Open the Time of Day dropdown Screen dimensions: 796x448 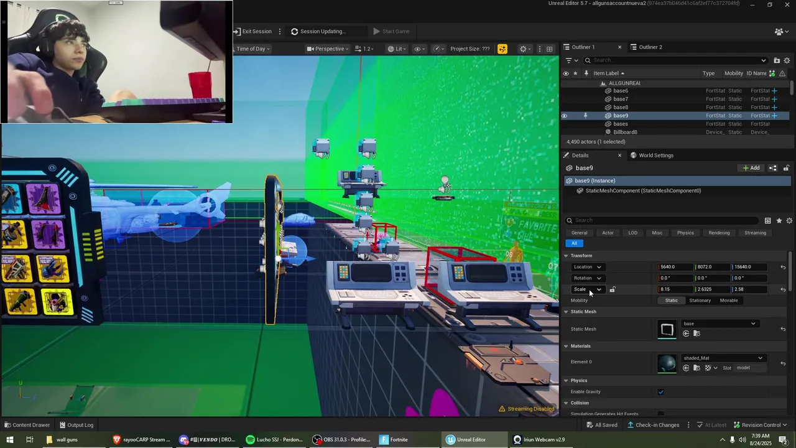click(x=252, y=49)
